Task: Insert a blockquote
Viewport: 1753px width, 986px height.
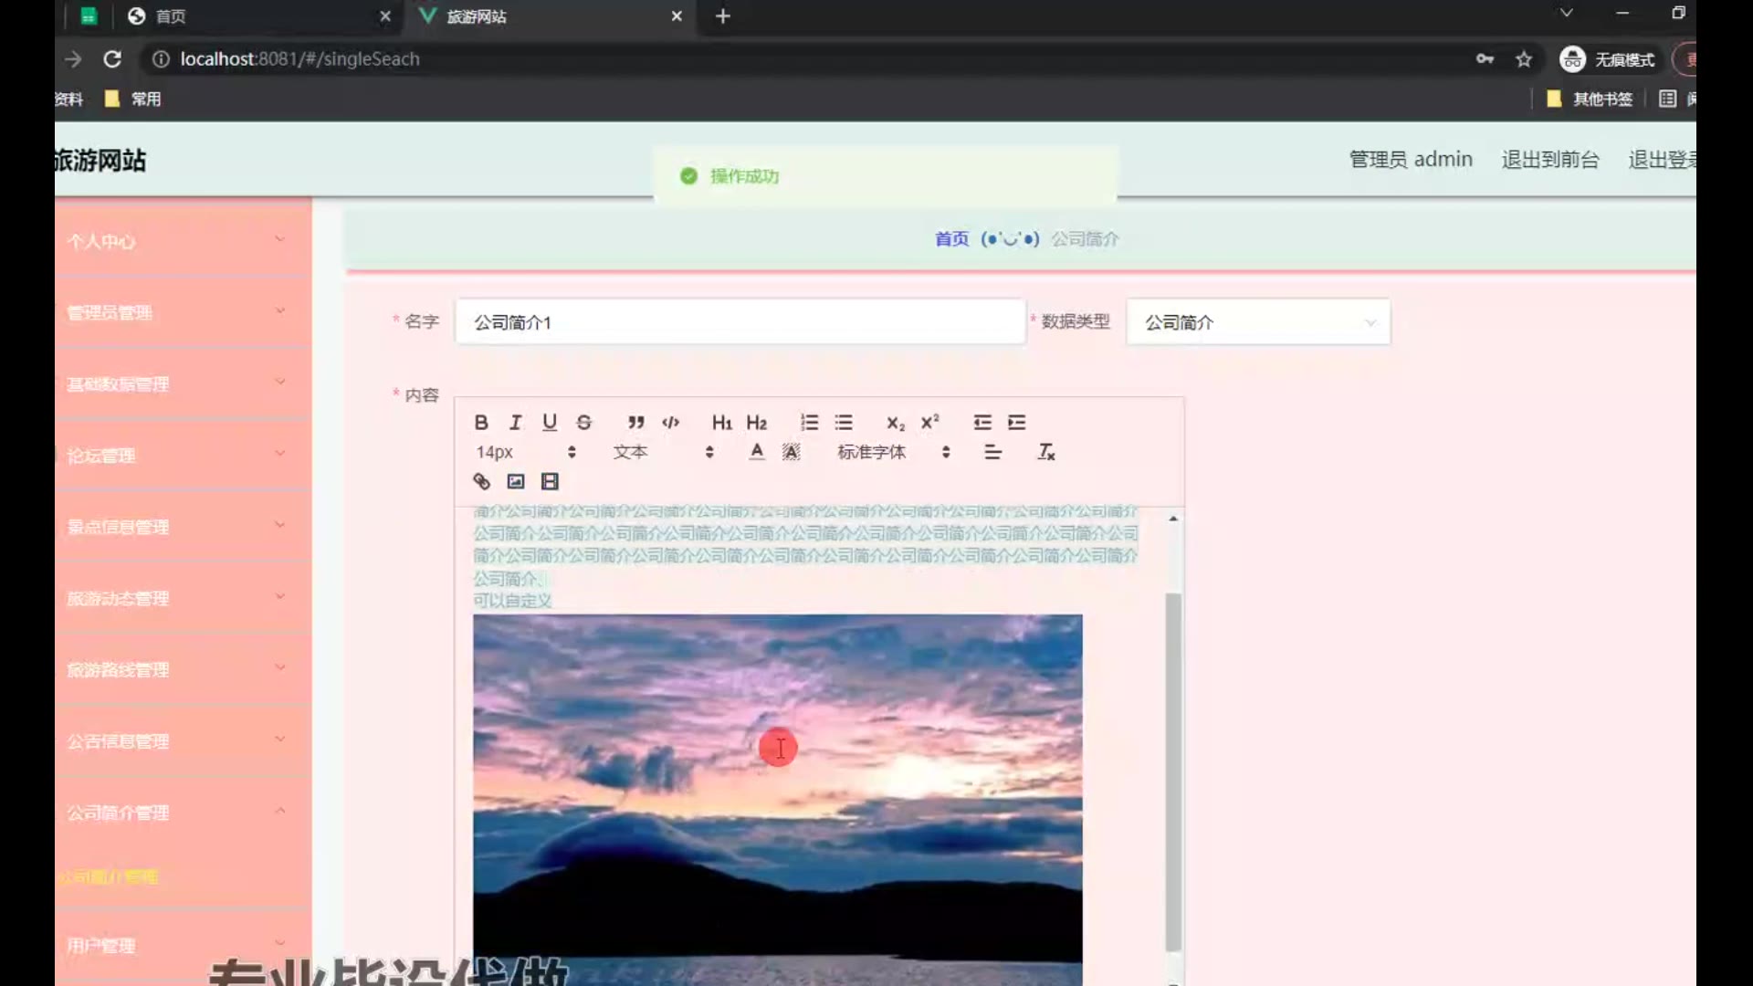Action: point(635,423)
